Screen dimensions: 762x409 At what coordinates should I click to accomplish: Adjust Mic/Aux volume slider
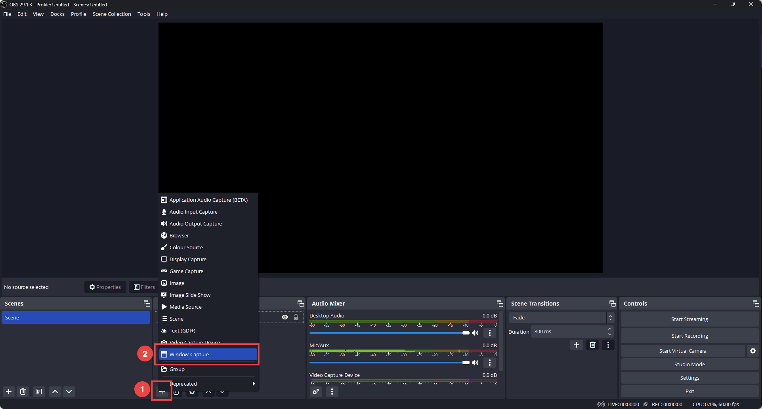coord(390,363)
